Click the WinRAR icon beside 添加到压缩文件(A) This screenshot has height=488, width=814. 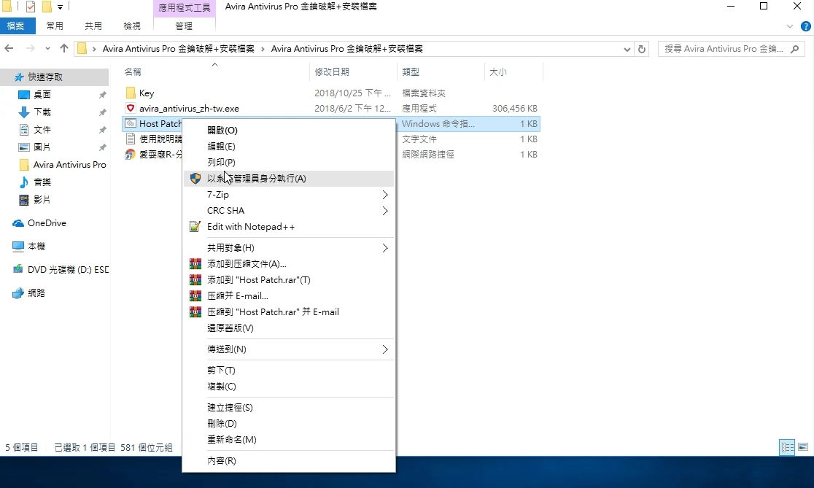pos(195,264)
